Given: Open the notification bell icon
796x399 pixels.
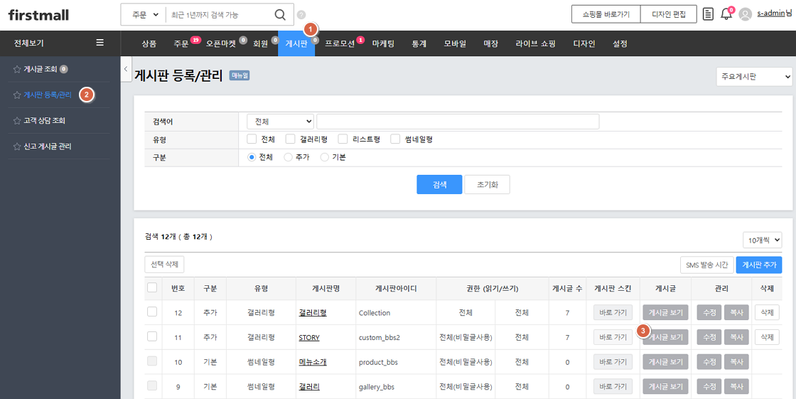Looking at the screenshot, I should coord(726,14).
